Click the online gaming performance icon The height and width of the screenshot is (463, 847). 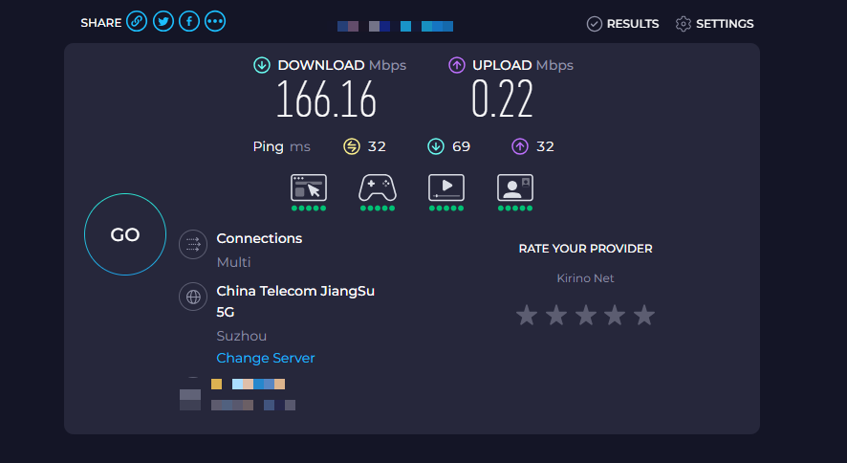pyautogui.click(x=378, y=187)
